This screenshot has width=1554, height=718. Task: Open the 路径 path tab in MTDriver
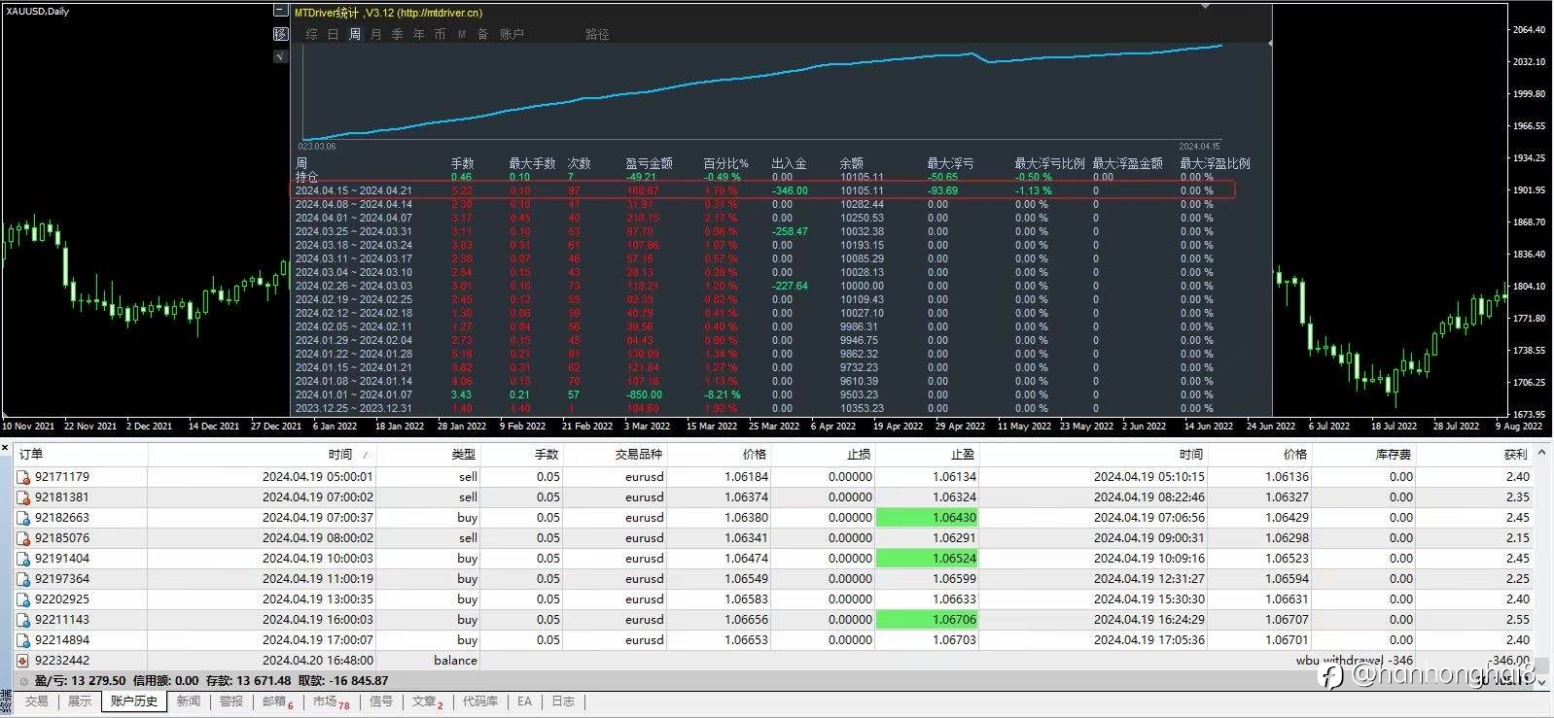(597, 34)
